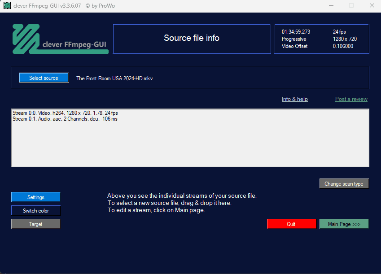Click the Source file info heading
The height and width of the screenshot is (274, 381).
click(x=192, y=38)
